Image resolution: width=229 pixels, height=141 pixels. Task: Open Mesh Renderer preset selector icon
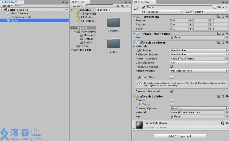tap(223, 43)
